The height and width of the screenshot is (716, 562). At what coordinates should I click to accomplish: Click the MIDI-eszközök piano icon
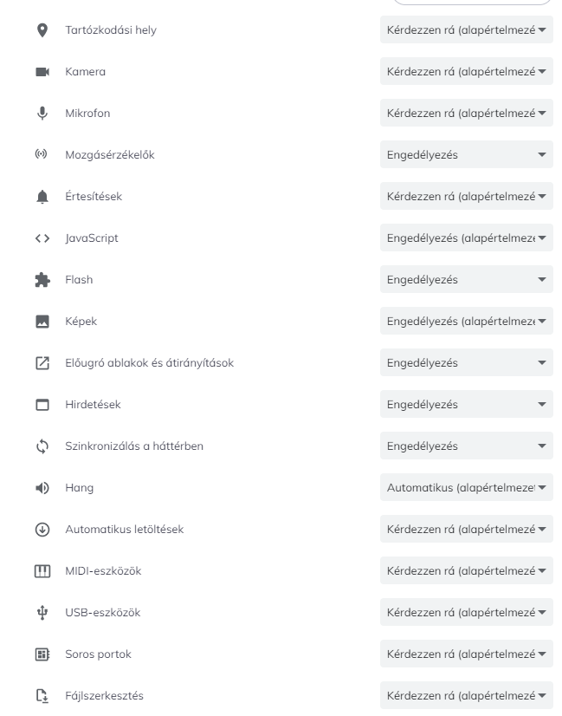tap(42, 571)
